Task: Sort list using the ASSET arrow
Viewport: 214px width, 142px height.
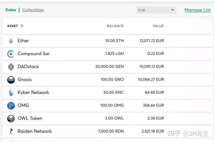Action: click(x=22, y=26)
